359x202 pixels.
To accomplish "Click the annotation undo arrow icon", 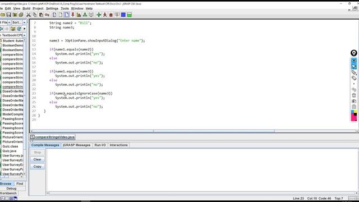I will [x=354, y=90].
